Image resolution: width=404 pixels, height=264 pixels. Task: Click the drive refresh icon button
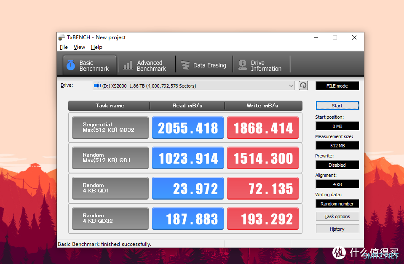point(303,85)
